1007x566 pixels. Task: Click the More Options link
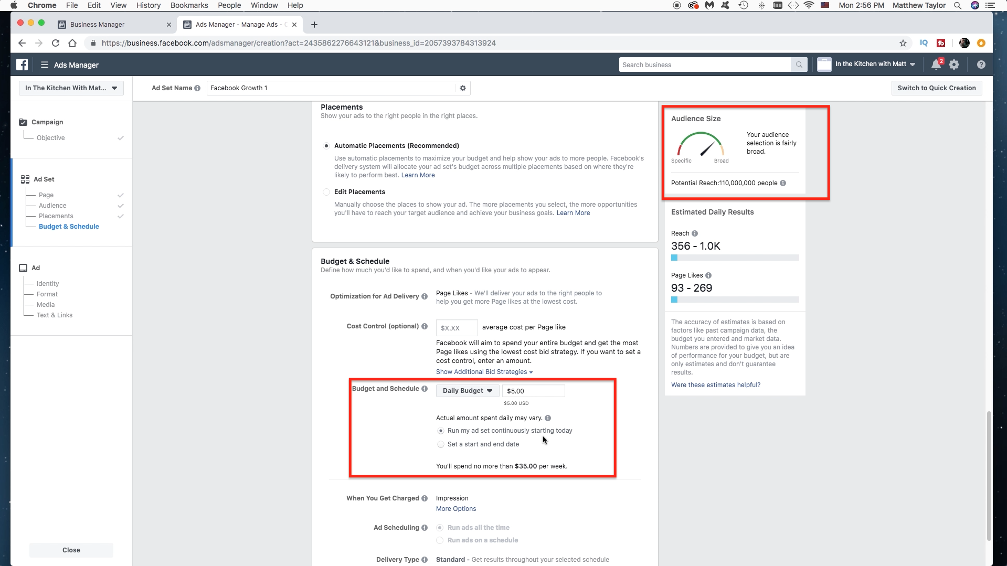pos(456,509)
